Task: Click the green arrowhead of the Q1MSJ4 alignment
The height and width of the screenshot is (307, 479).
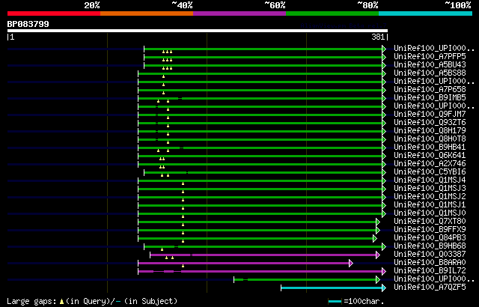Action: 384,181
